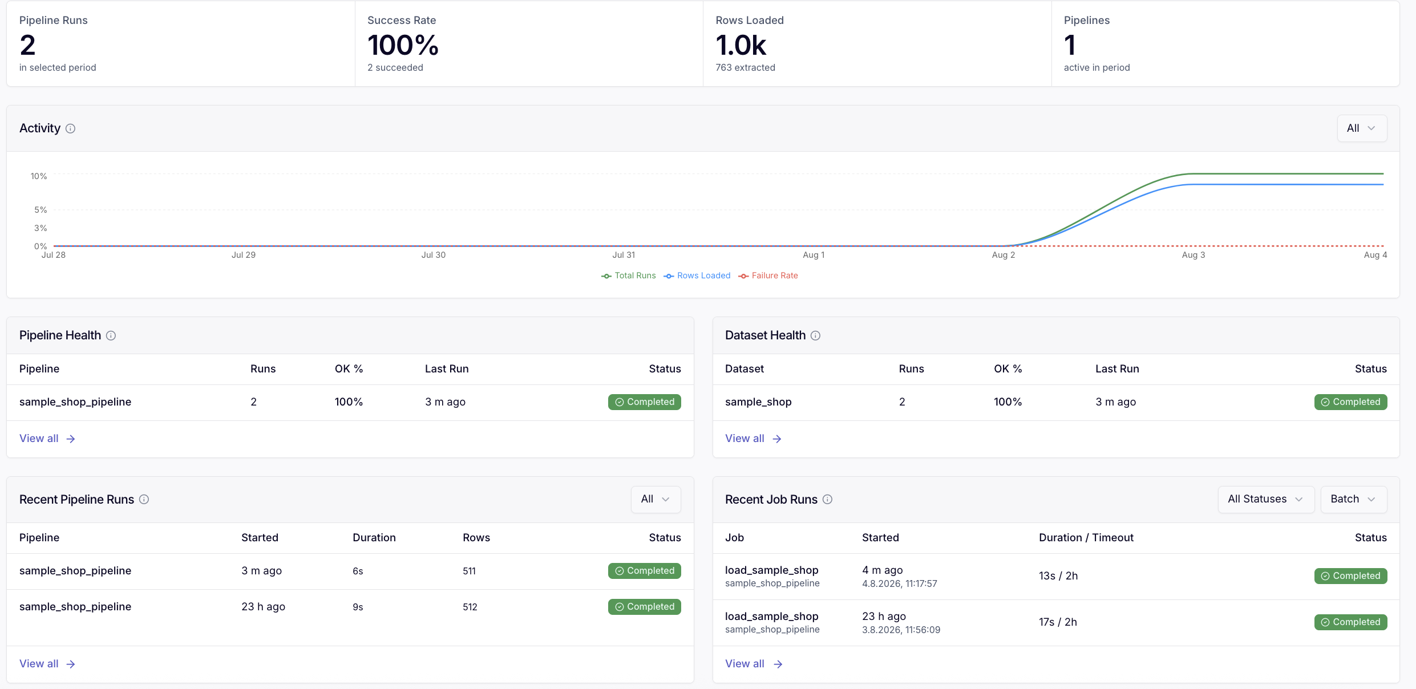Click Completed badge of 511-row pipeline run
The height and width of the screenshot is (689, 1416).
645,571
